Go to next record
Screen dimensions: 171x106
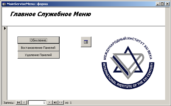(x=50, y=103)
